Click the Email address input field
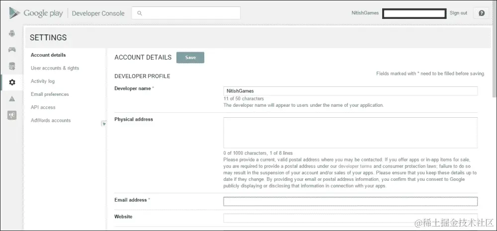 point(350,202)
